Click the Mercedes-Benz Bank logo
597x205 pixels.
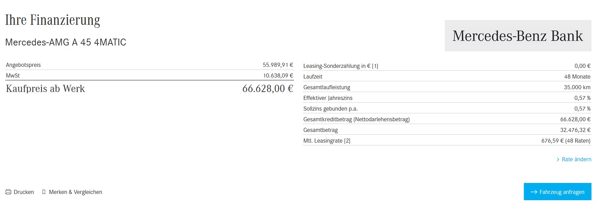tap(518, 36)
